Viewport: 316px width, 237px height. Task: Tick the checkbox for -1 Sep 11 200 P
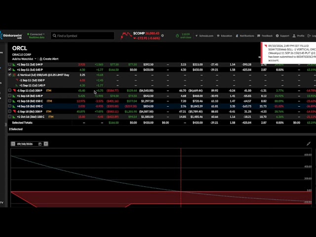pos(9,90)
